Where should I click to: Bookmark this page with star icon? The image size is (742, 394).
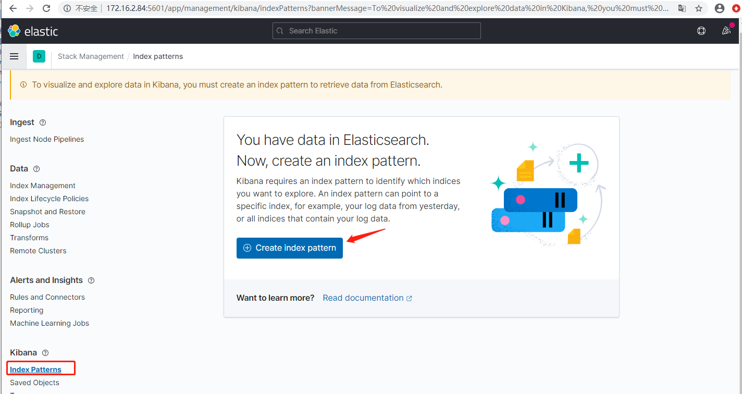pyautogui.click(x=699, y=8)
